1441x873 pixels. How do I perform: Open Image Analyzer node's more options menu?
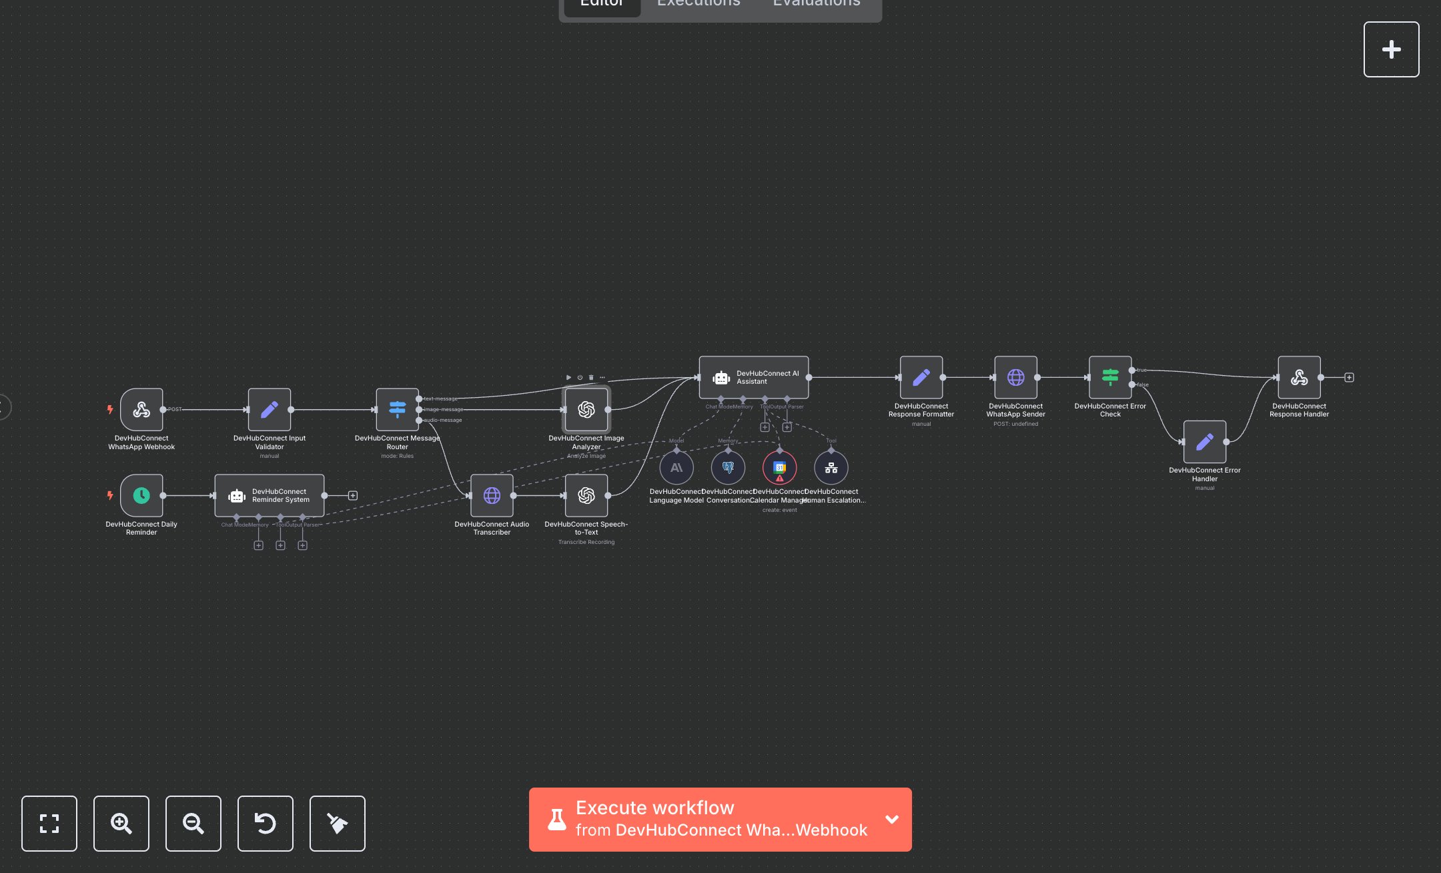point(602,378)
